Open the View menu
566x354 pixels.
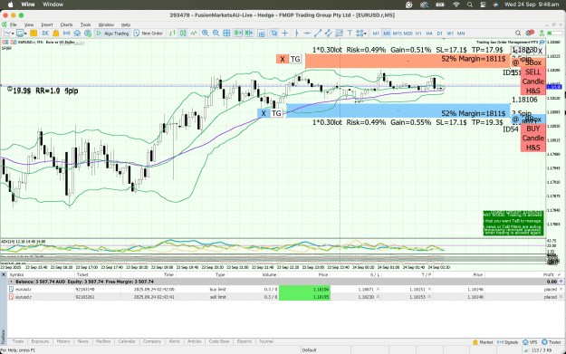point(29,24)
